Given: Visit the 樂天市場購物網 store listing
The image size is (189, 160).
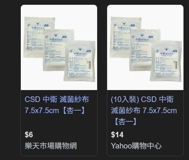Looking at the screenshot, I should click(51, 146).
